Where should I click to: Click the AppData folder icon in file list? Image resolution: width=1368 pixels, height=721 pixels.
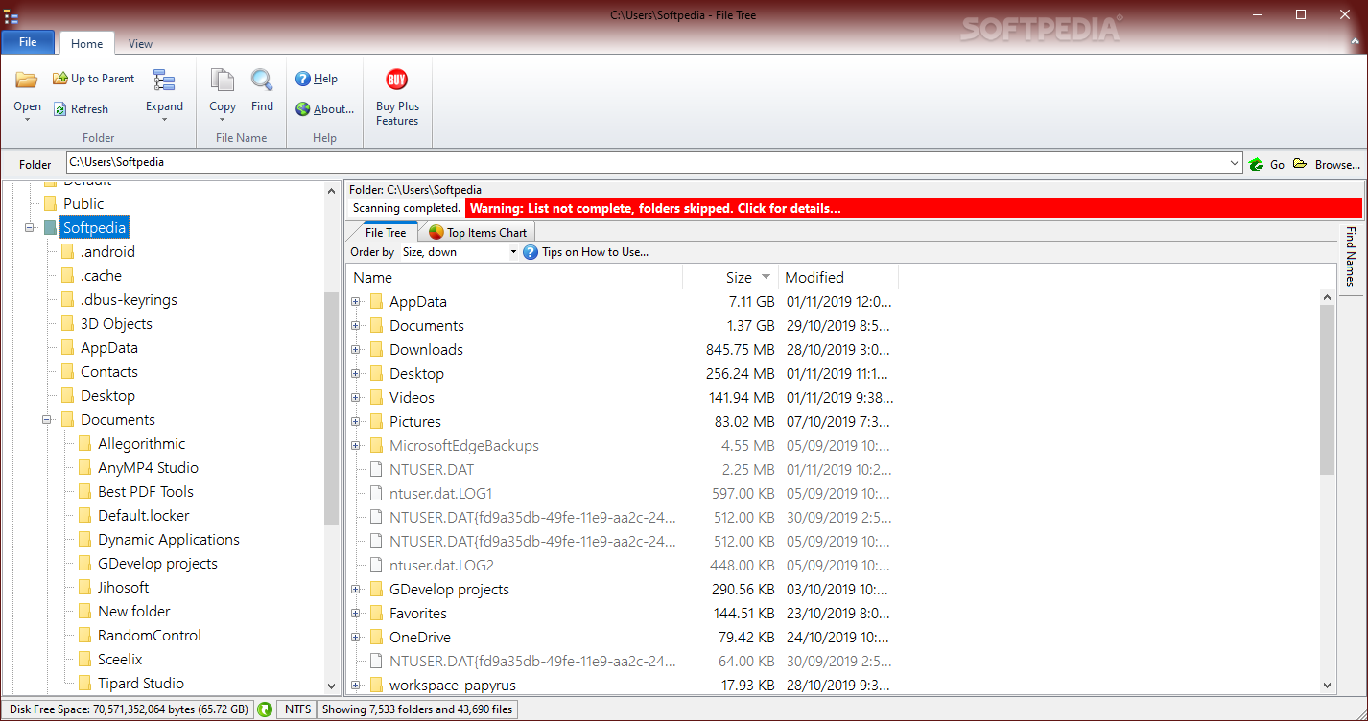(x=376, y=302)
